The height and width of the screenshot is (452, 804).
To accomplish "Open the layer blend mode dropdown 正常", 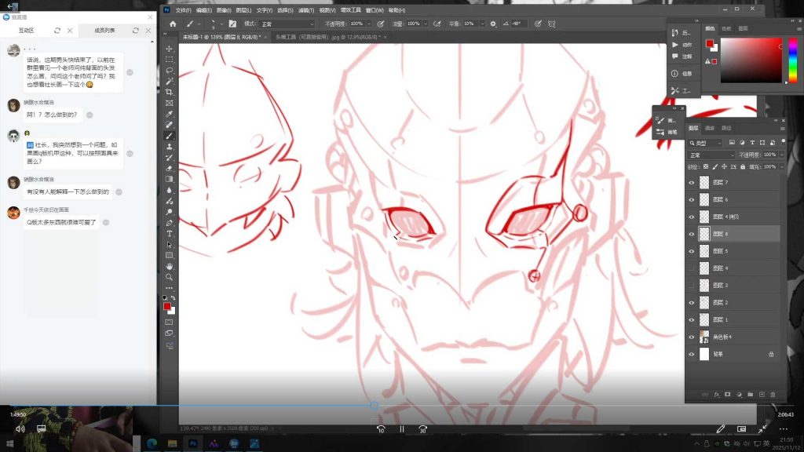I will (x=711, y=155).
